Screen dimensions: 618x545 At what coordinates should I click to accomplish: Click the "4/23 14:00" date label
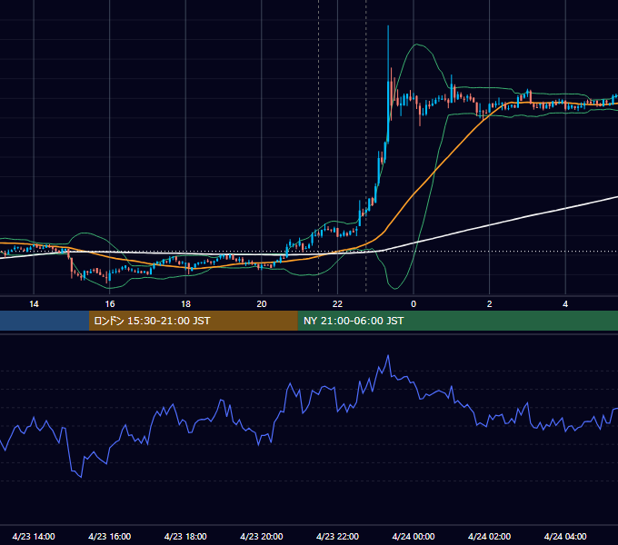tap(34, 536)
